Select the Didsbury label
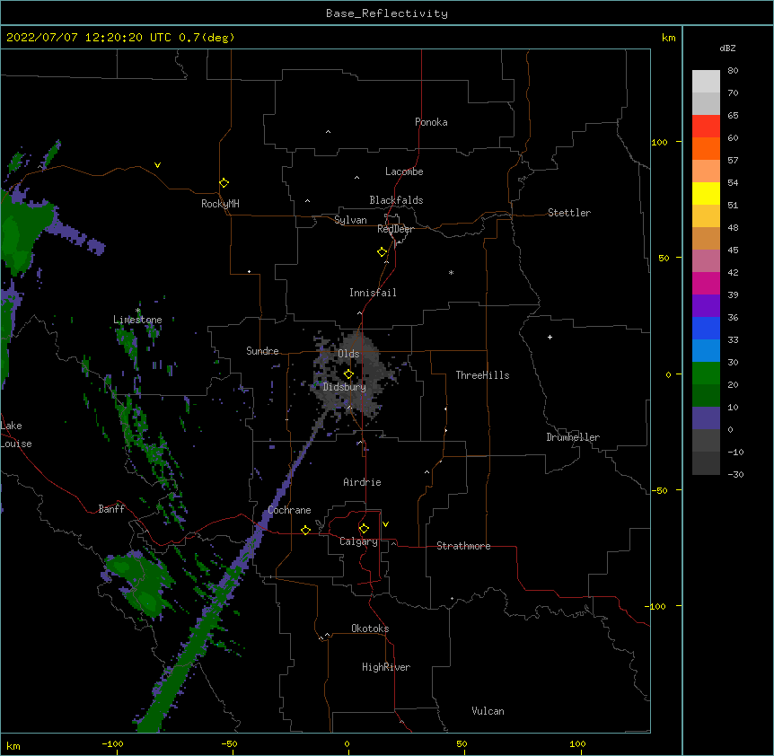The width and height of the screenshot is (774, 756). pyautogui.click(x=345, y=387)
